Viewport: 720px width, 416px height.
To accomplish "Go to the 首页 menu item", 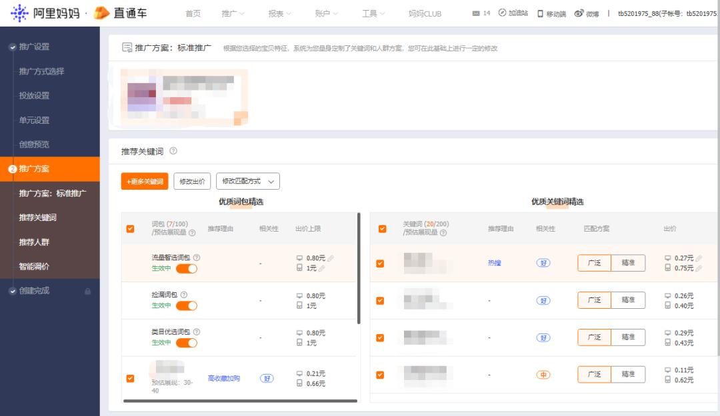I will (193, 12).
